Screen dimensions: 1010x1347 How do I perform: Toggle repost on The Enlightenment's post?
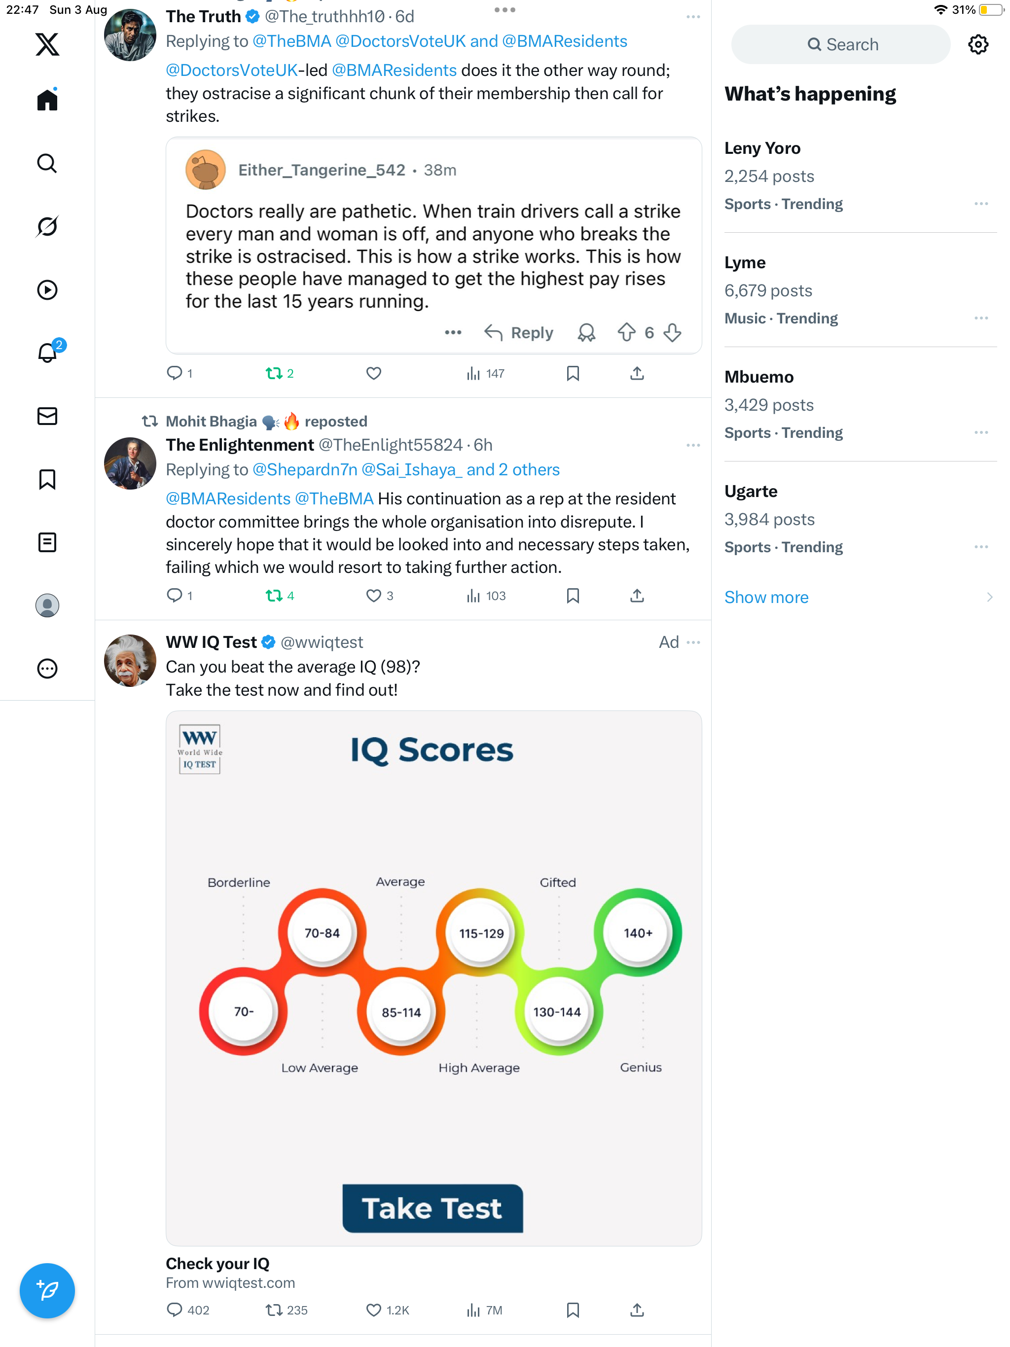pyautogui.click(x=274, y=596)
